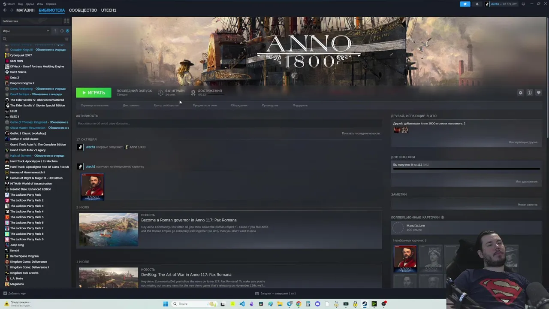Open Become a Roman governor news thumbnail

pyautogui.click(x=109, y=230)
